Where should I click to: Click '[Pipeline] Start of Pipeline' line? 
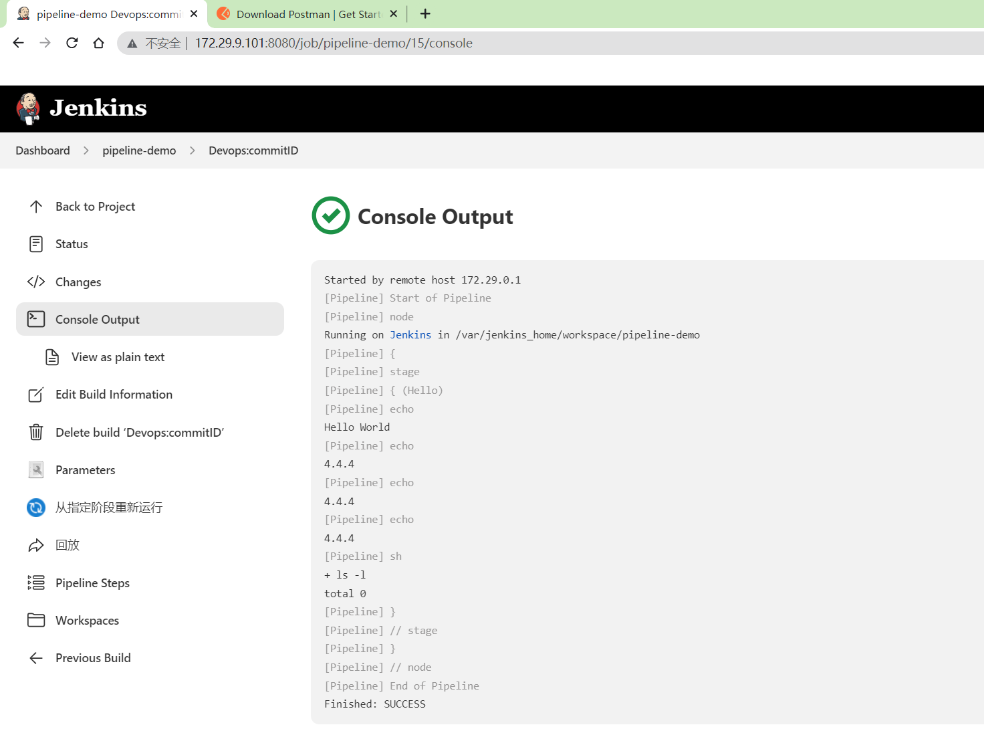tap(408, 298)
